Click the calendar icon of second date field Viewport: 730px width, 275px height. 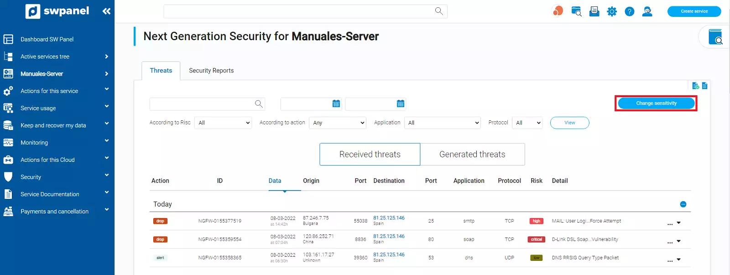click(x=401, y=104)
